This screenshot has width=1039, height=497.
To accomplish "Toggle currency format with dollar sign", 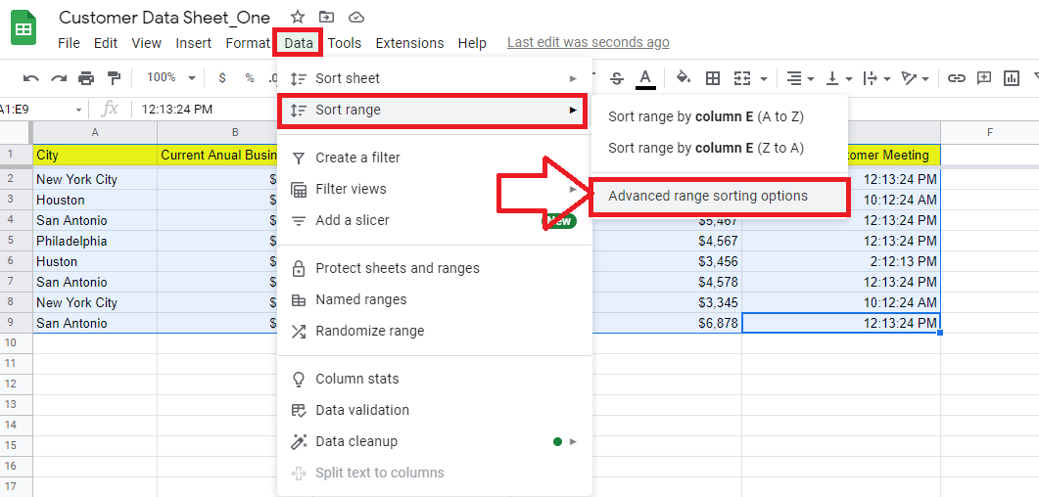I will [222, 78].
